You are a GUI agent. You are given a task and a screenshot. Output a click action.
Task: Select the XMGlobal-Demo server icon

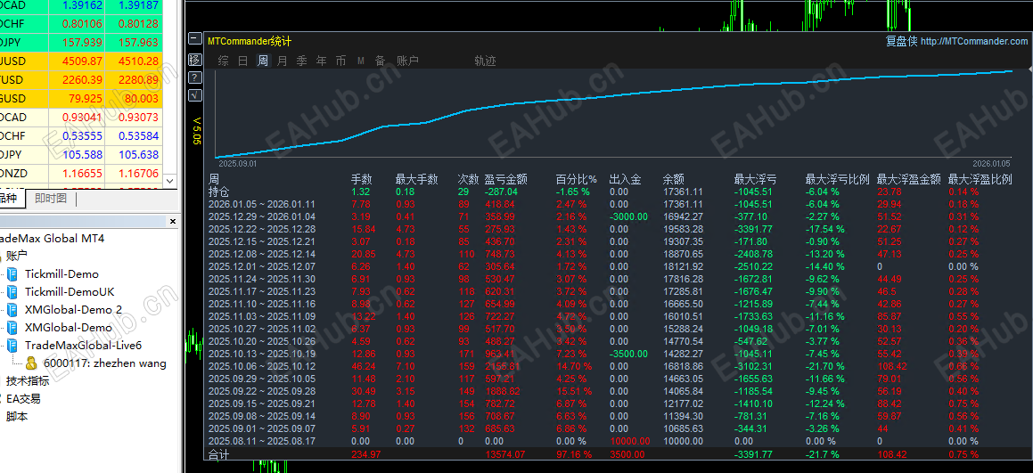(x=12, y=328)
